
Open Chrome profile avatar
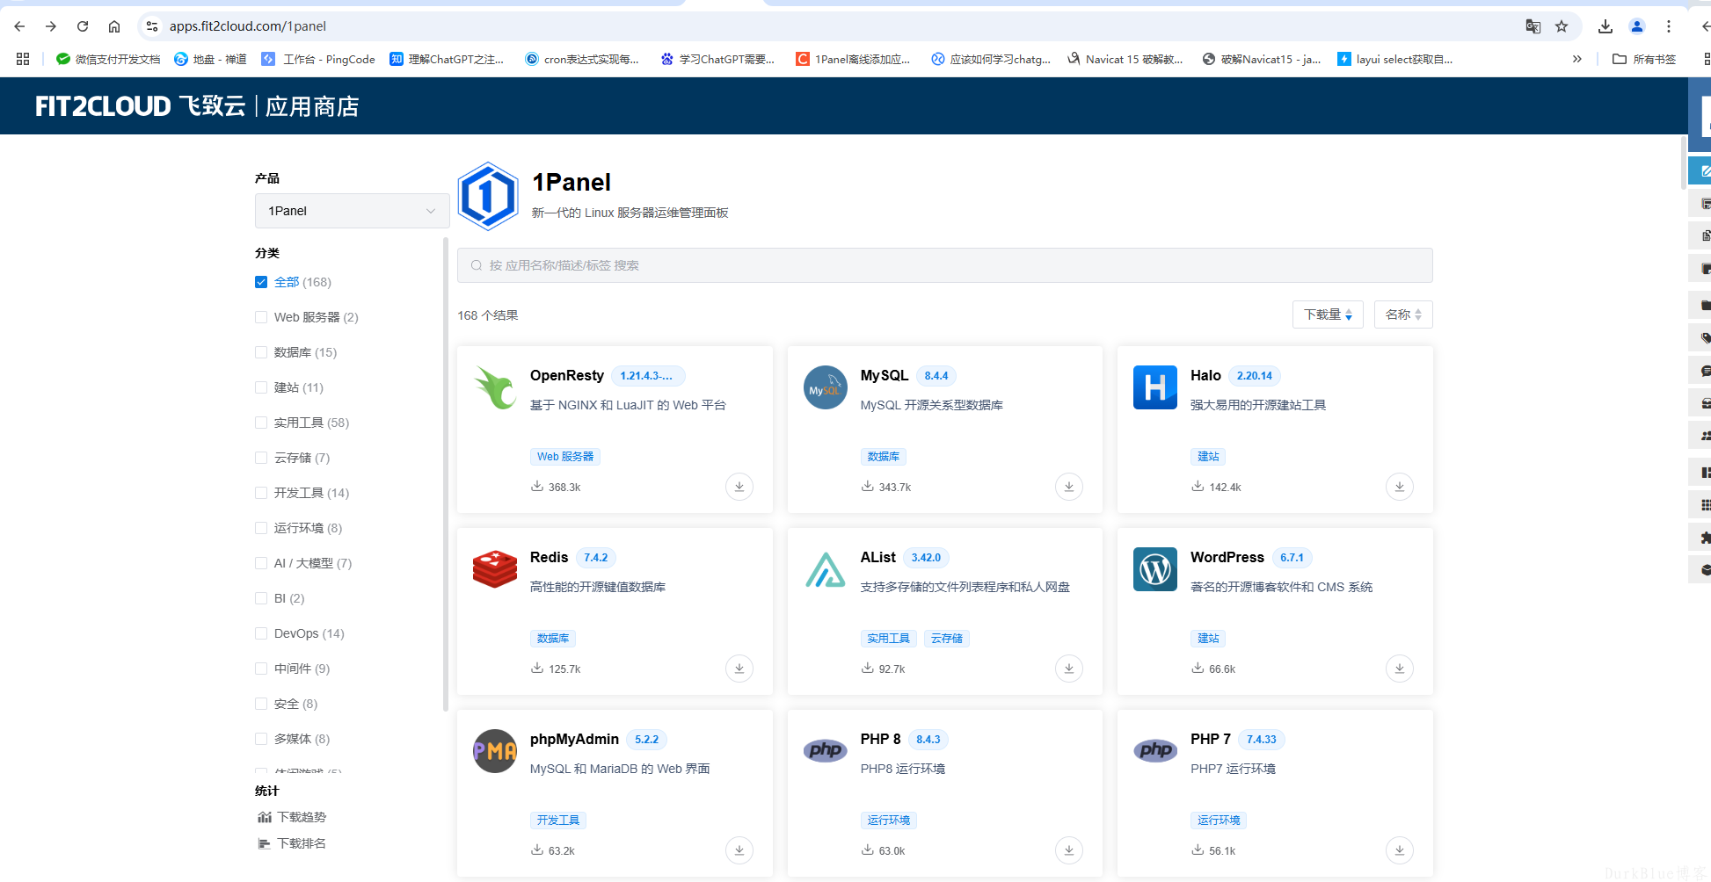tap(1637, 26)
